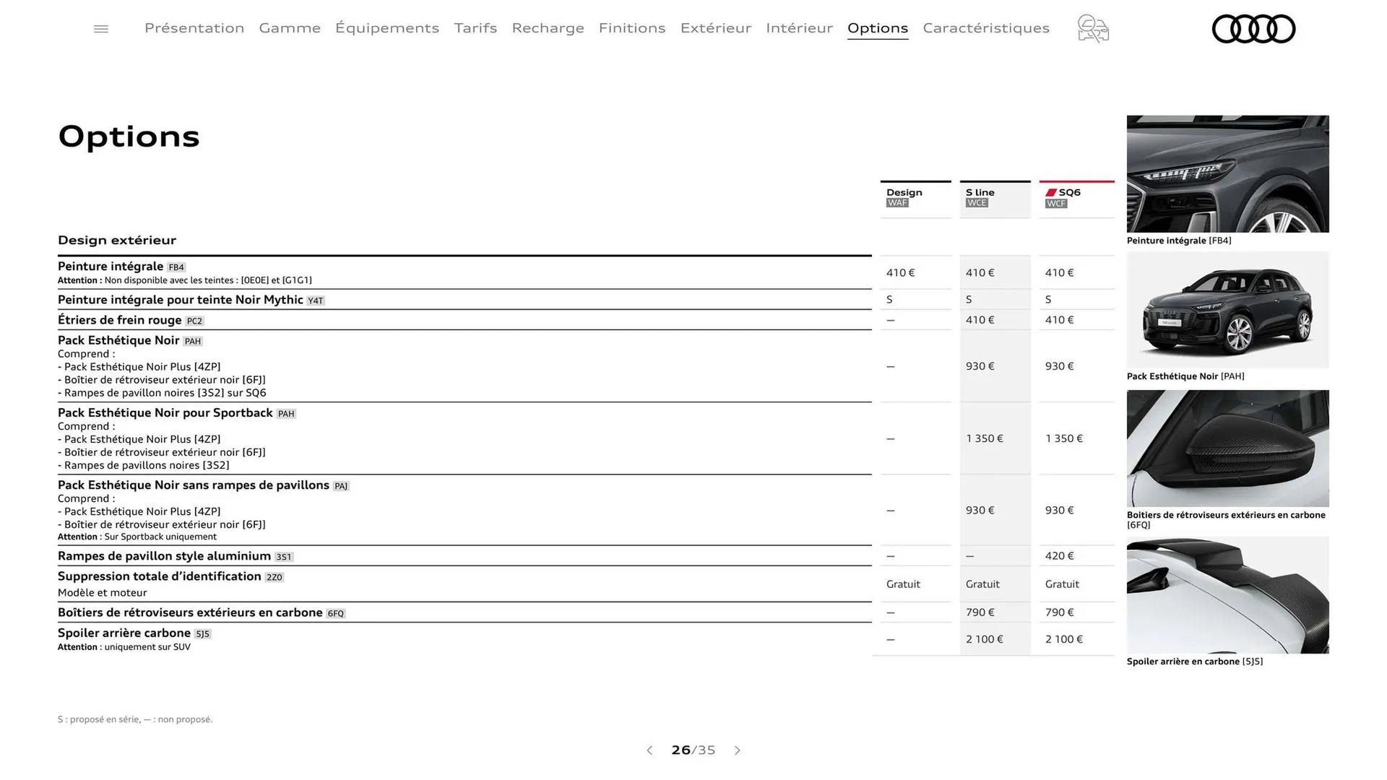Click the next page arrow
This screenshot has width=1387, height=780.
(x=738, y=750)
